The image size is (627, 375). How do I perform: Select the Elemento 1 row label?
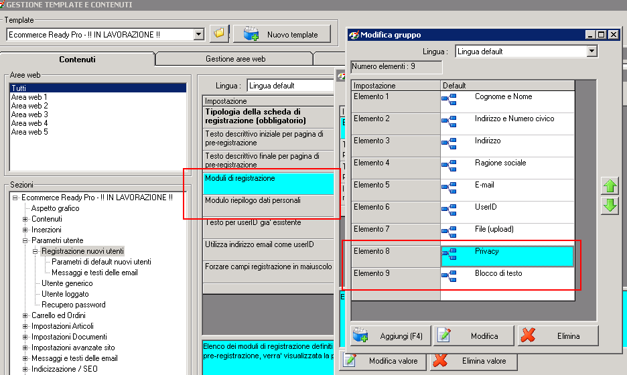(x=396, y=102)
